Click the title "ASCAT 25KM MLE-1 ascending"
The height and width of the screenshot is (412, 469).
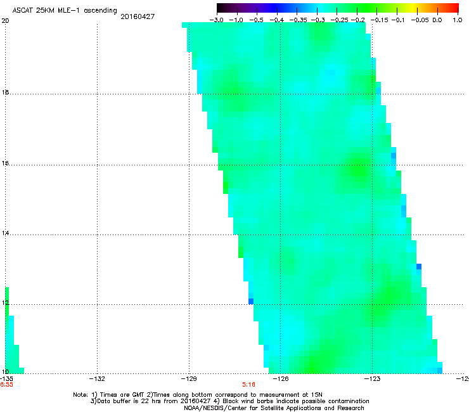tap(65, 10)
